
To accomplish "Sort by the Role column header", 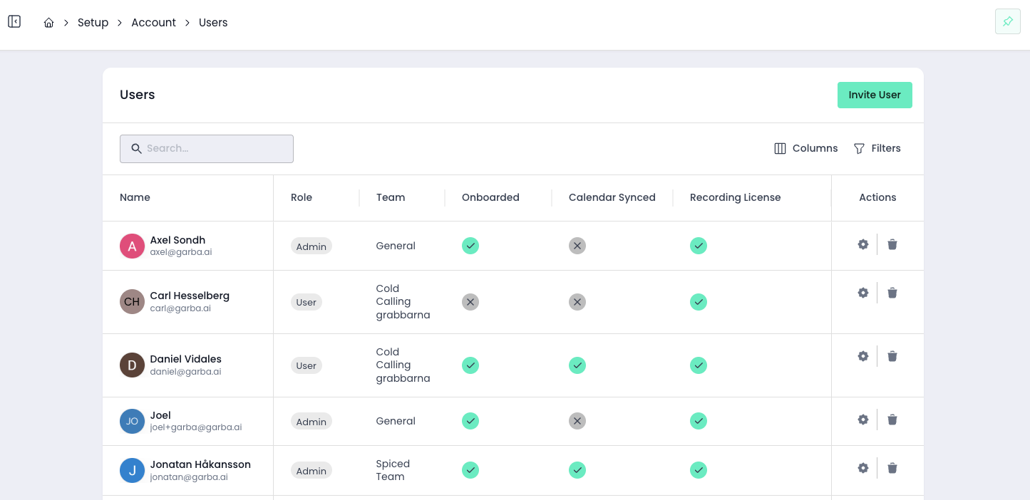I will tap(302, 197).
